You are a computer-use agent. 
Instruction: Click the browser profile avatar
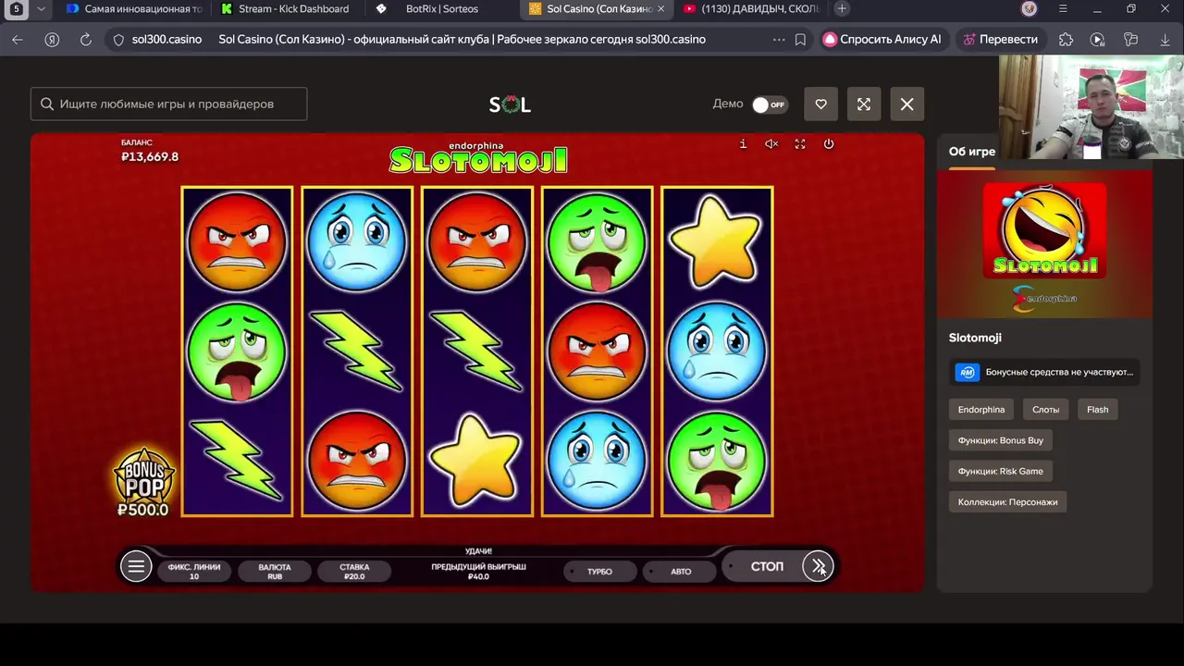(1030, 9)
